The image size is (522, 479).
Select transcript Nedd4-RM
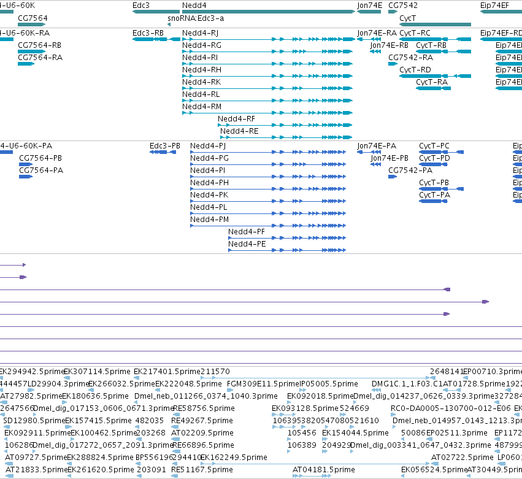coord(202,107)
